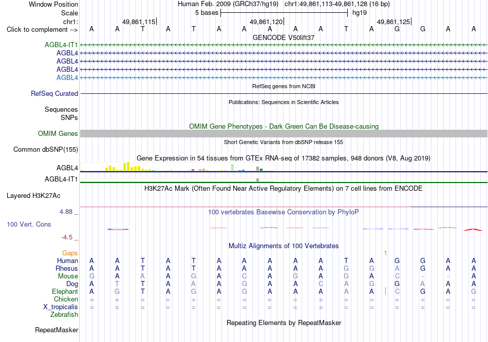Click the -4.5 PhyloP lower scale value
The height and width of the screenshot is (342, 488).
67,237
